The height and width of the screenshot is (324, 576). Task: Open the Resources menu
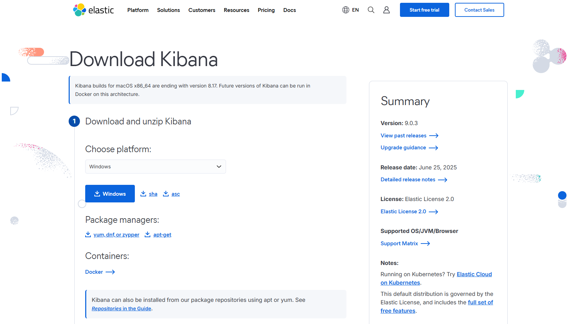tap(237, 10)
